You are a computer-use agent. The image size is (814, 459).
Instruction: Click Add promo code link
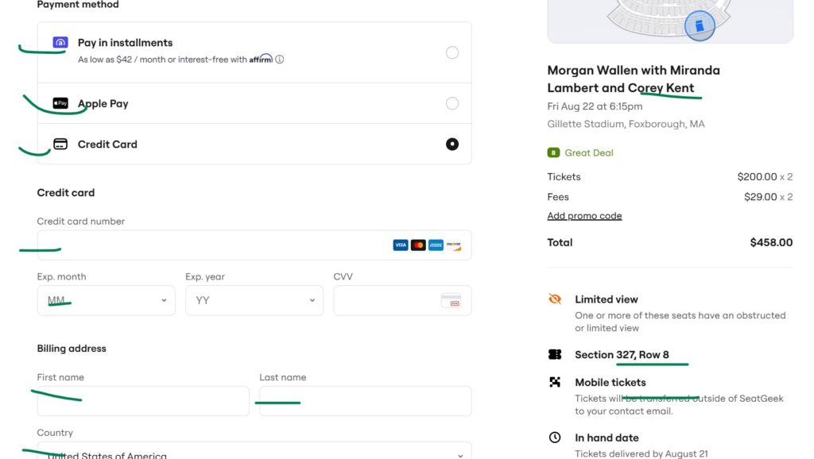click(584, 216)
